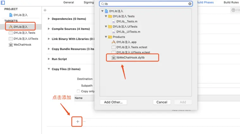240x134 pixels.
Task: Click the libWeChatHook.dylib library icon
Action: [114, 58]
